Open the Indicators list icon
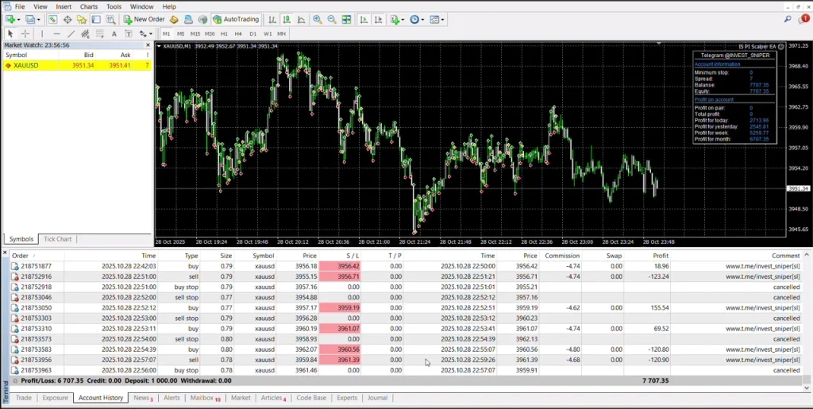 pos(395,19)
